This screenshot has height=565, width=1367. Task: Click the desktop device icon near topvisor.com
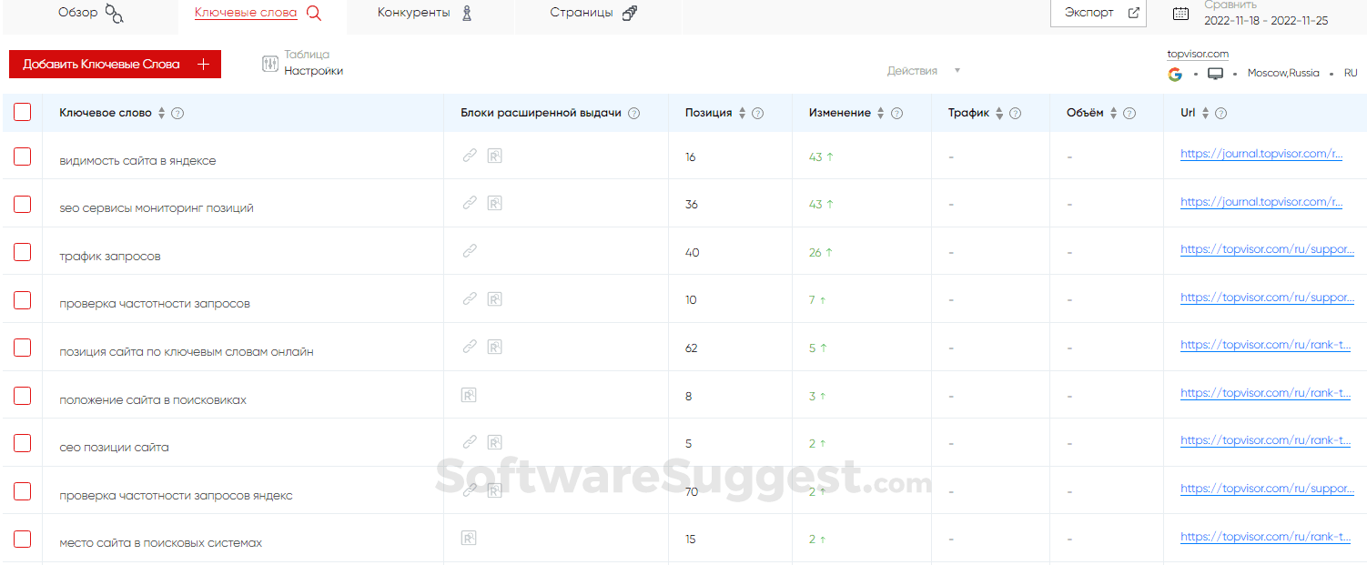[x=1214, y=72]
